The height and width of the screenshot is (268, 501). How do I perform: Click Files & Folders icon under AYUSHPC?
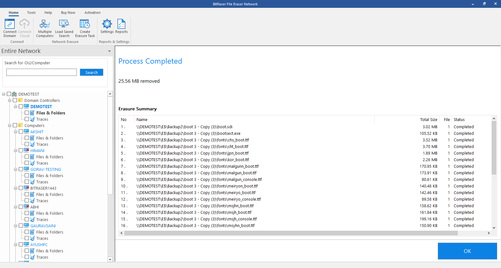click(x=32, y=251)
